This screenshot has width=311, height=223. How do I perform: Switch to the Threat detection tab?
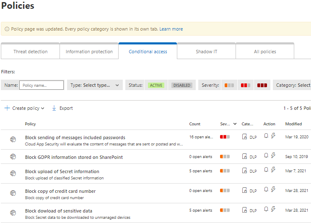coord(30,52)
